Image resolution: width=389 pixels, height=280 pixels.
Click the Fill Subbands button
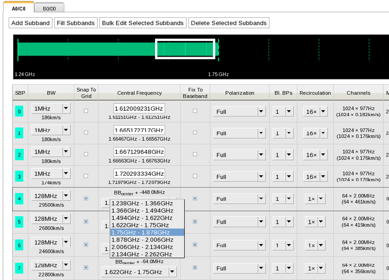pos(75,23)
